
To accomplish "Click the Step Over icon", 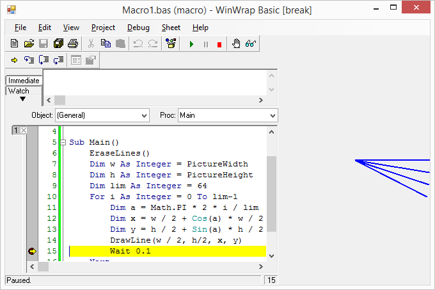I will 44,60.
